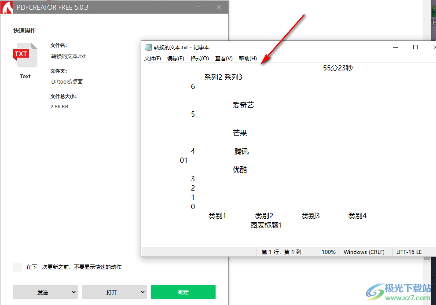
Task: Click the text 类别3 in Notepad
Action: coord(311,216)
